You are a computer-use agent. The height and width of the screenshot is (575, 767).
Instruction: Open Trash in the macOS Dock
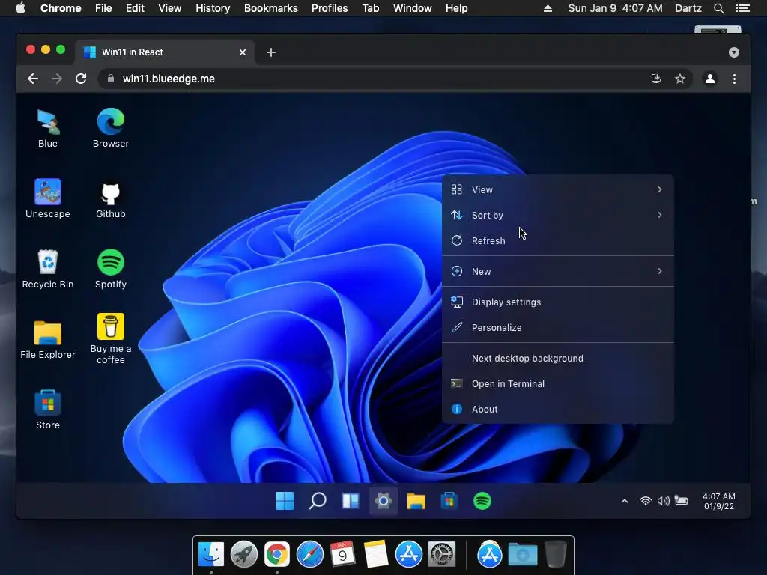tap(556, 555)
